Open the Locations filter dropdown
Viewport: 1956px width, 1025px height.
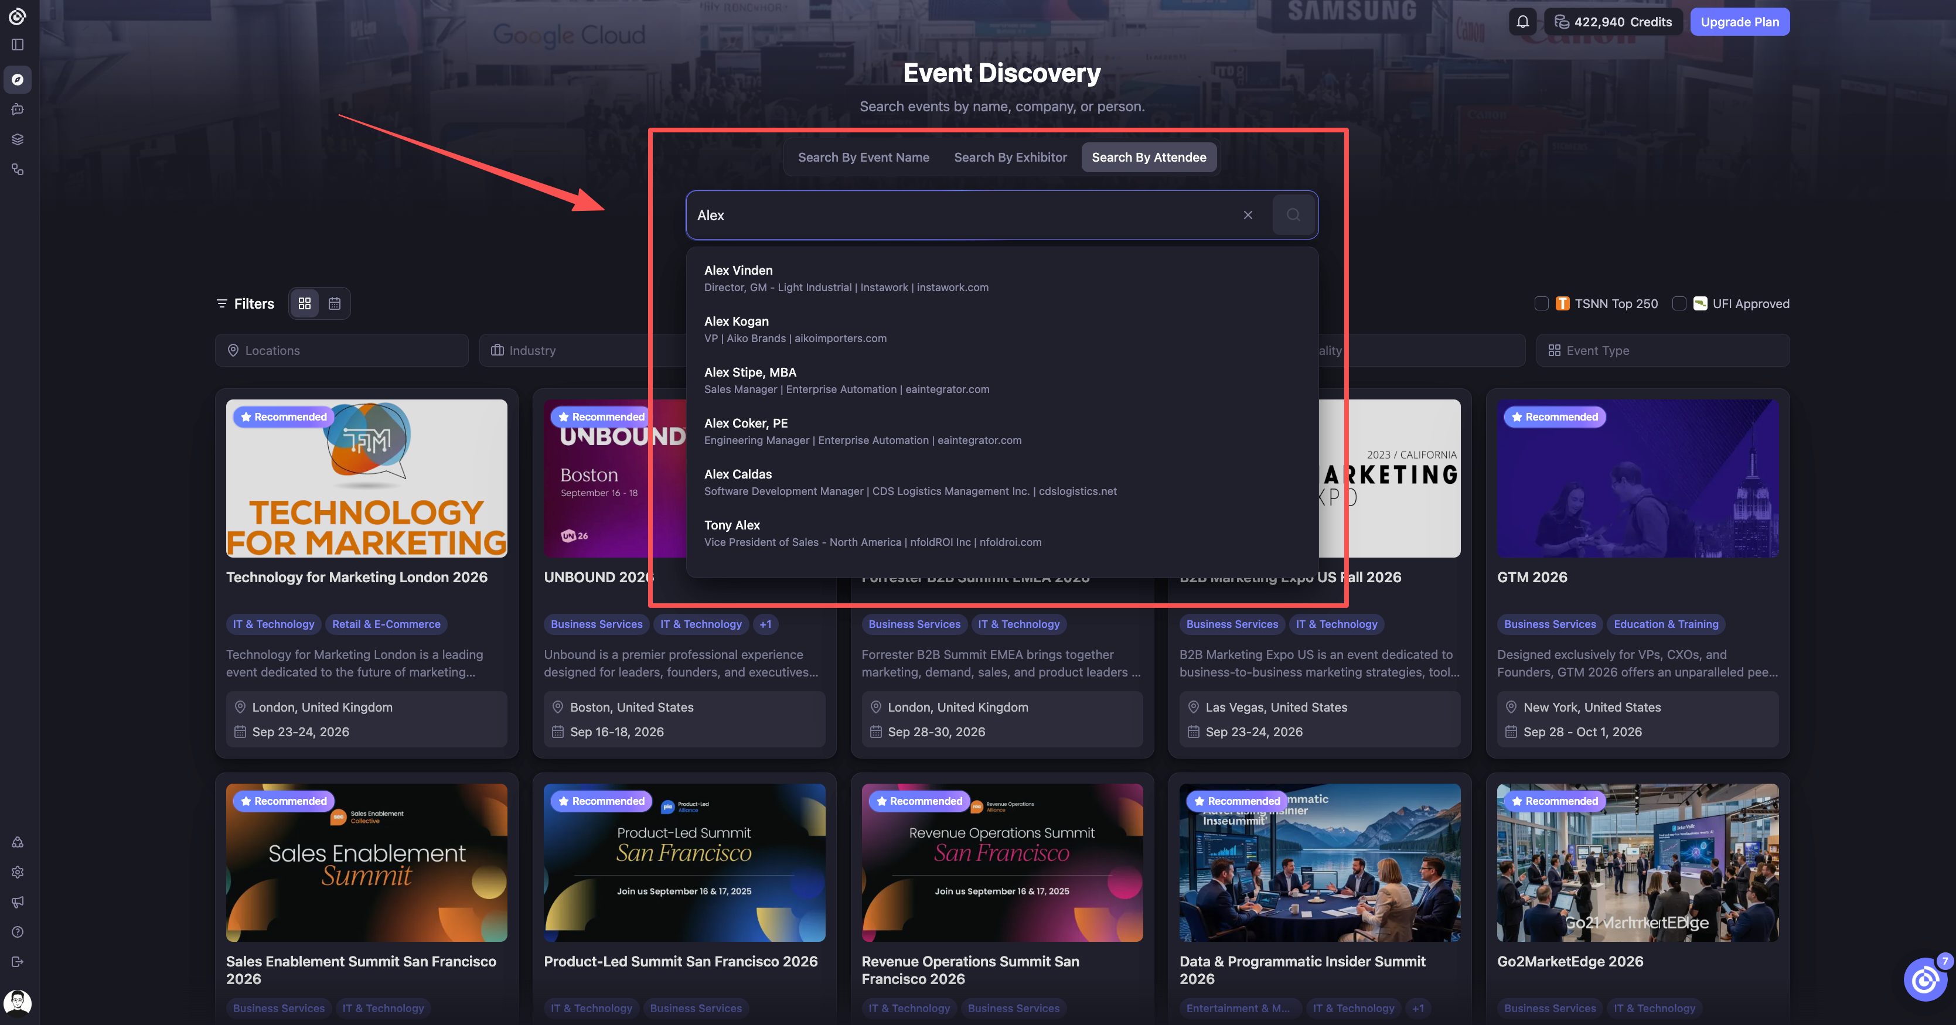(342, 350)
